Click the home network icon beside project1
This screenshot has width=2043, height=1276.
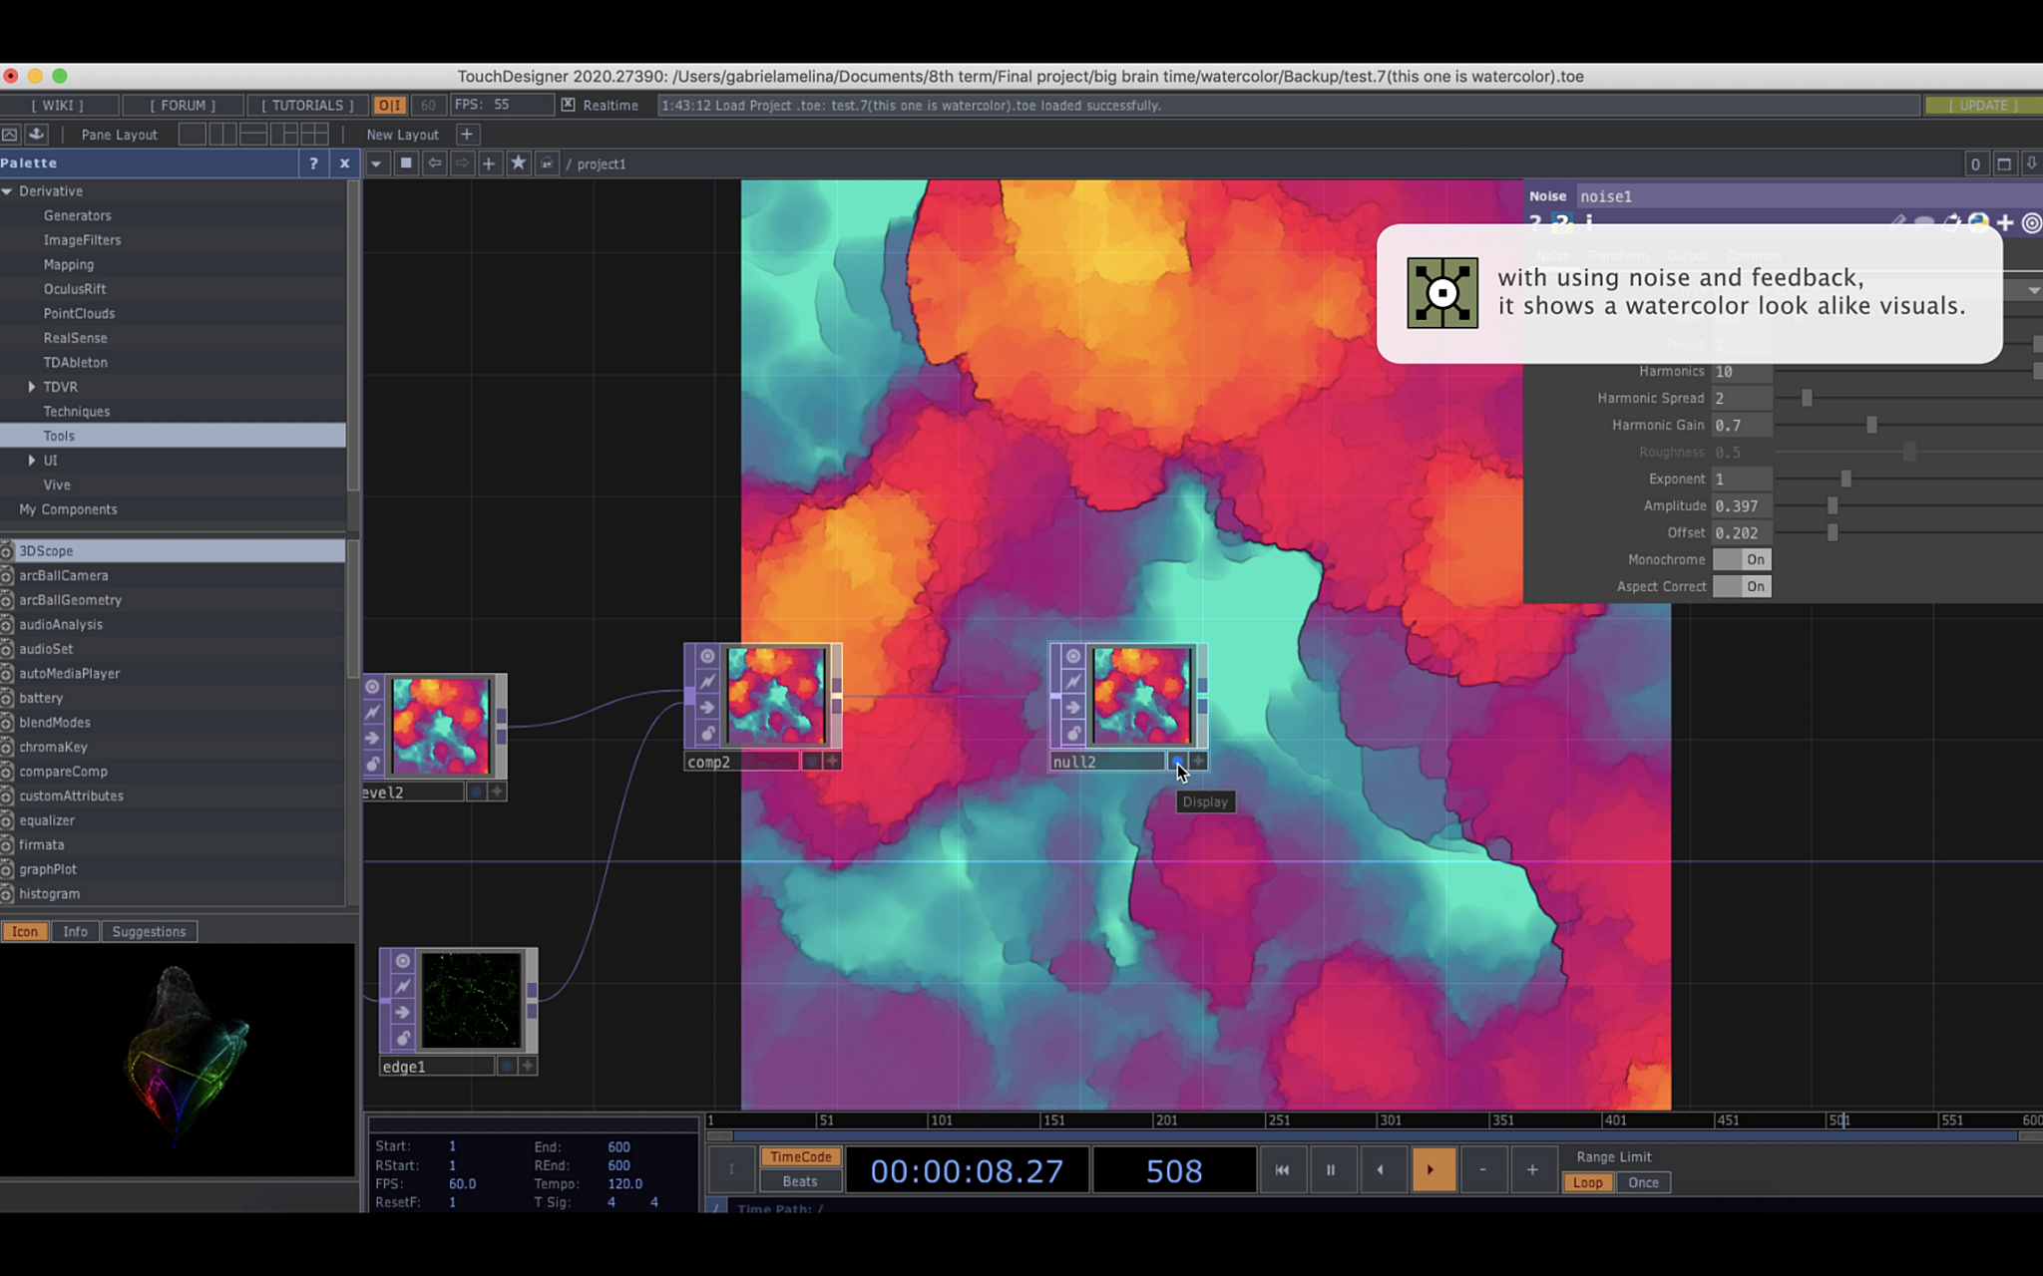(547, 163)
